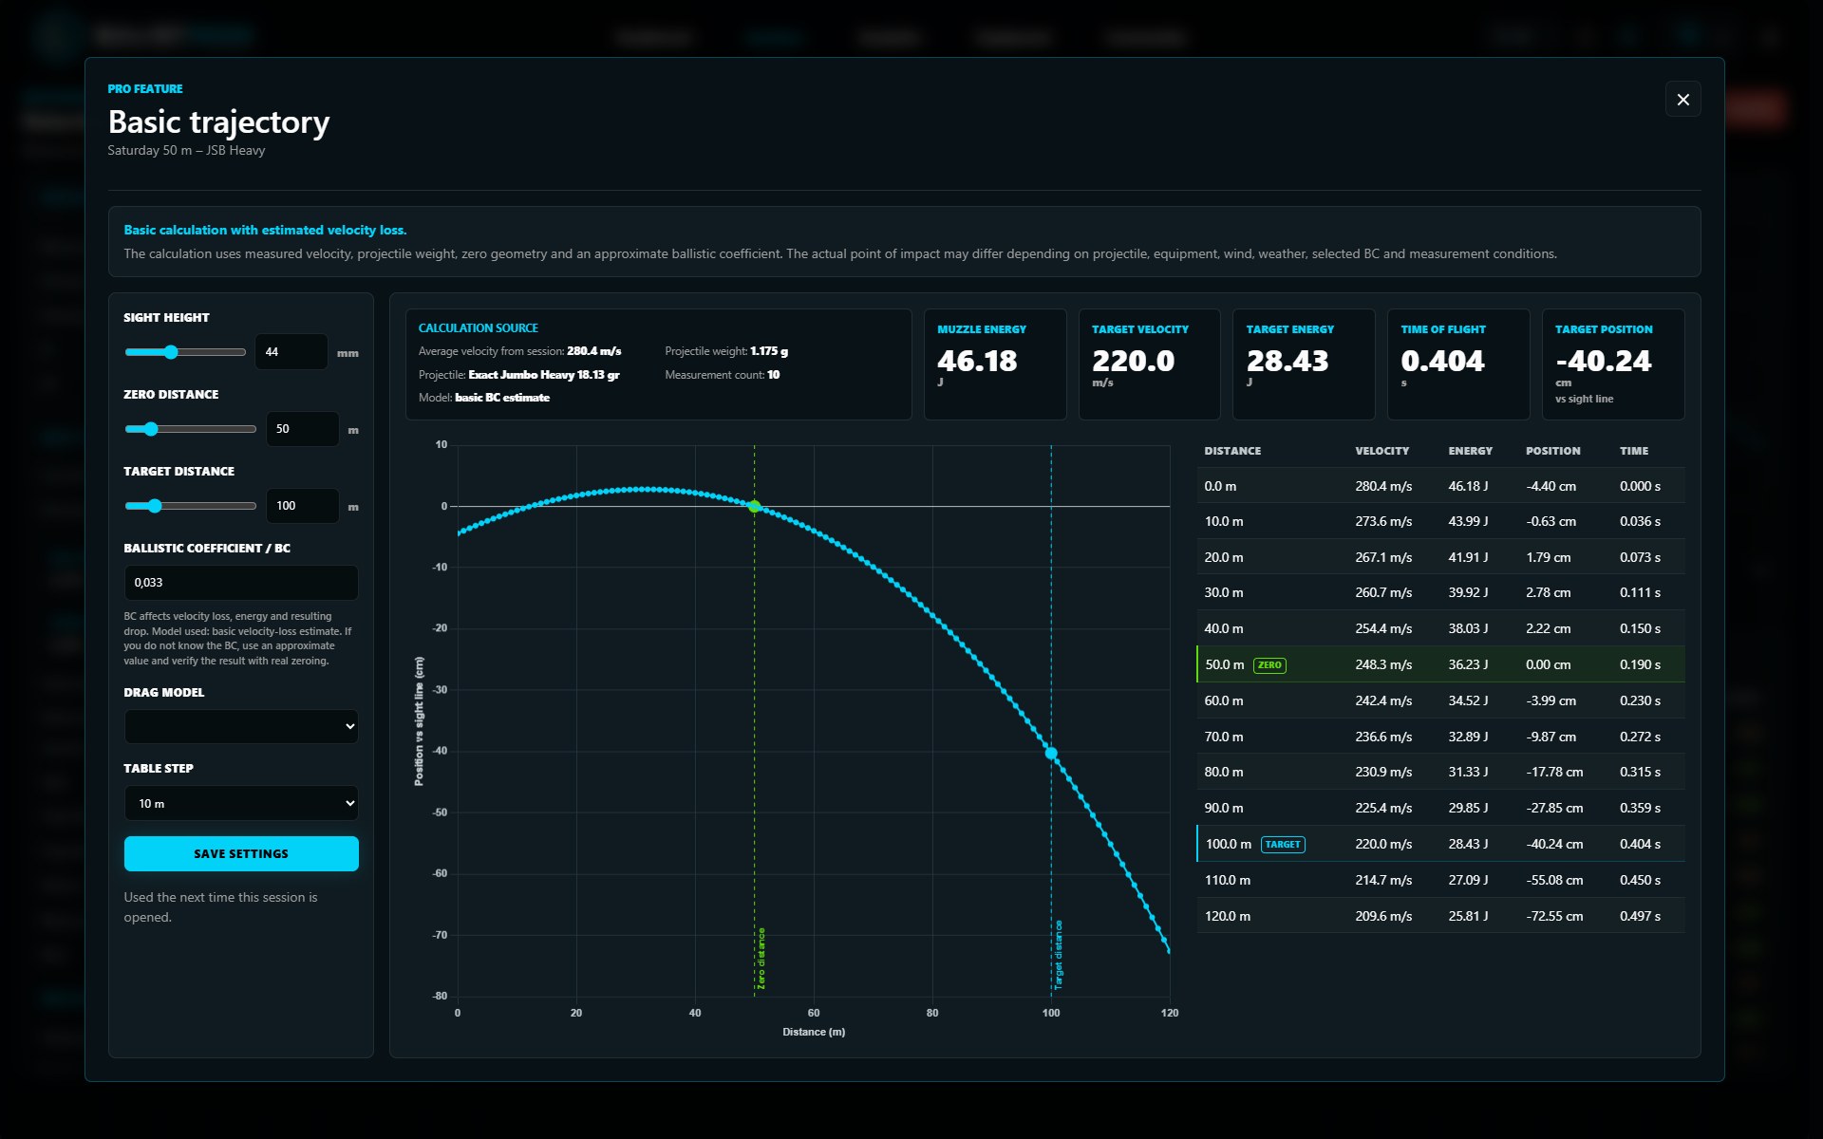Click the 46.18 J energy cell
1823x1139 pixels.
pos(1468,486)
